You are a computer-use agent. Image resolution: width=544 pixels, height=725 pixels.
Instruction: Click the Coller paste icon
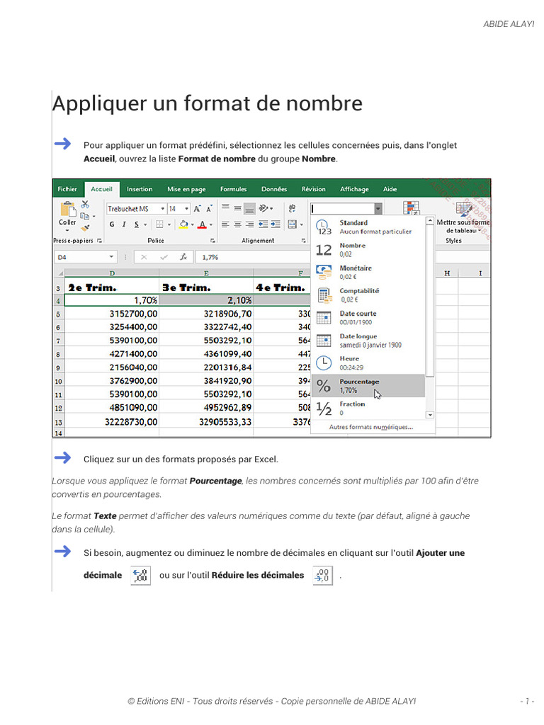point(68,210)
